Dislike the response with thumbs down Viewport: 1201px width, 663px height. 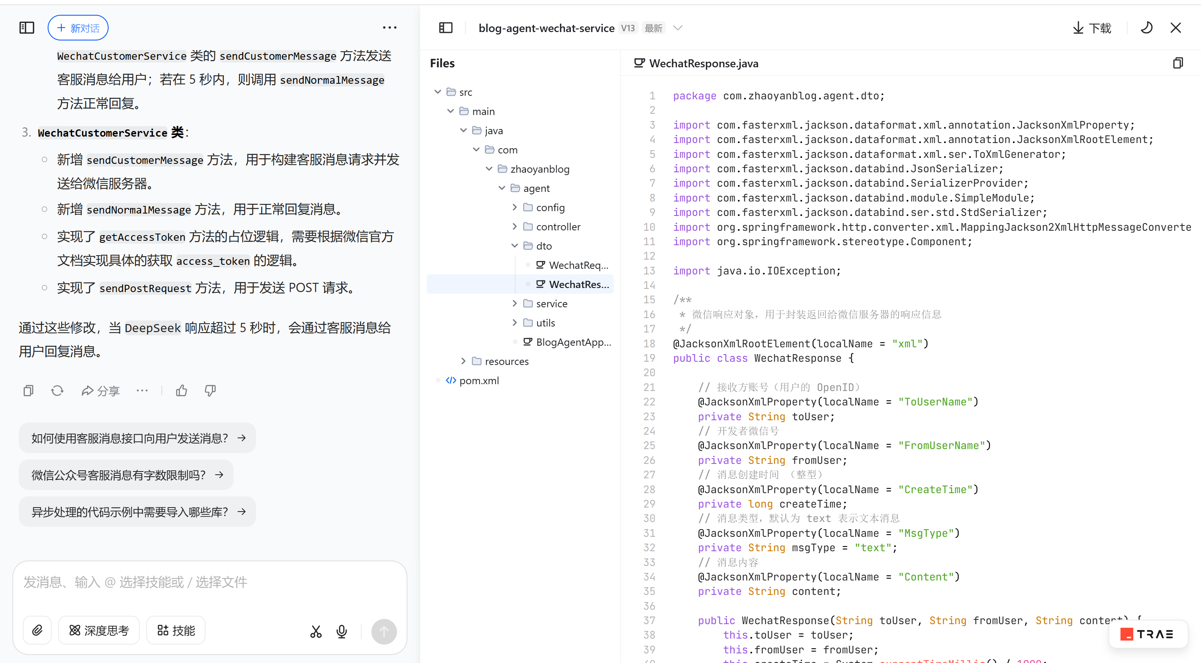[210, 391]
